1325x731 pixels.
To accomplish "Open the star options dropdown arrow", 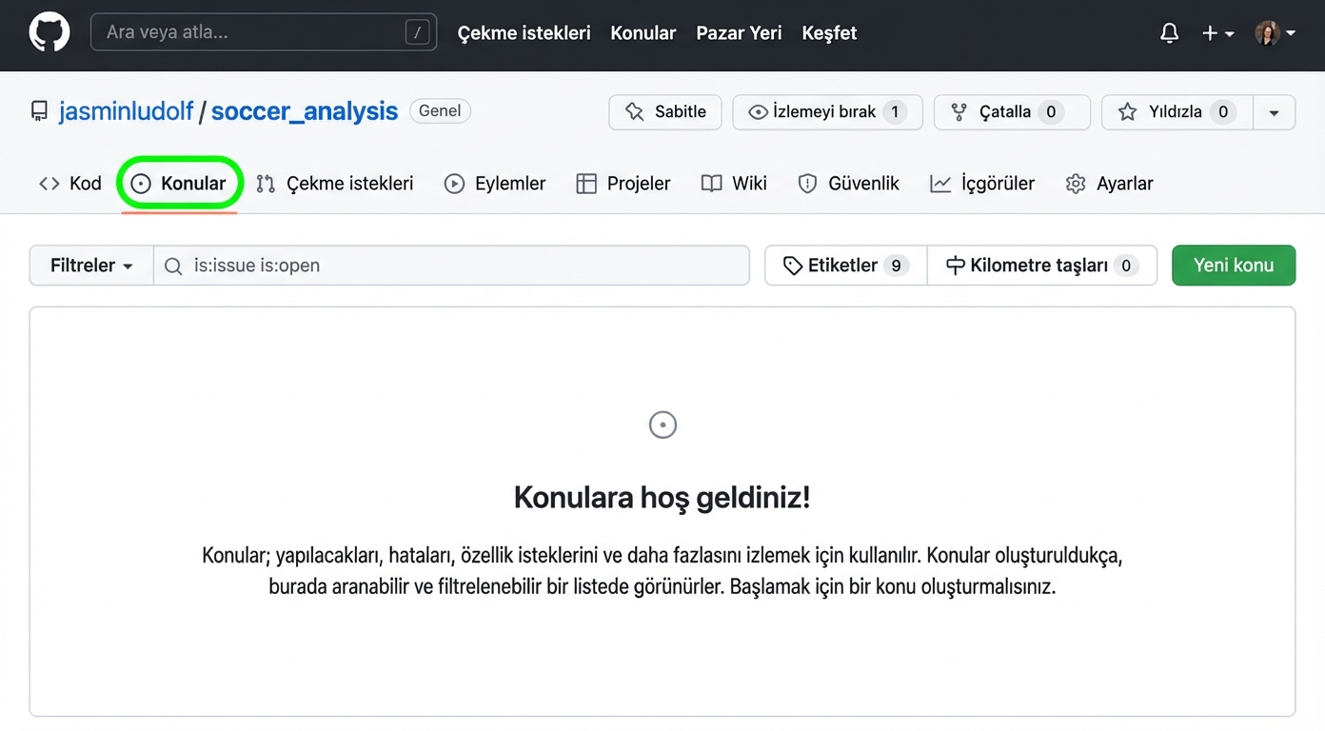I will 1275,111.
